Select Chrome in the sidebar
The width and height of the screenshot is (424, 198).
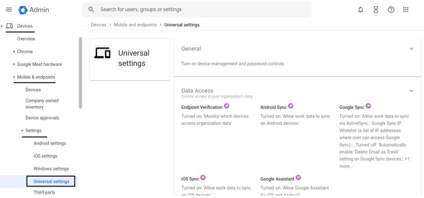point(25,52)
